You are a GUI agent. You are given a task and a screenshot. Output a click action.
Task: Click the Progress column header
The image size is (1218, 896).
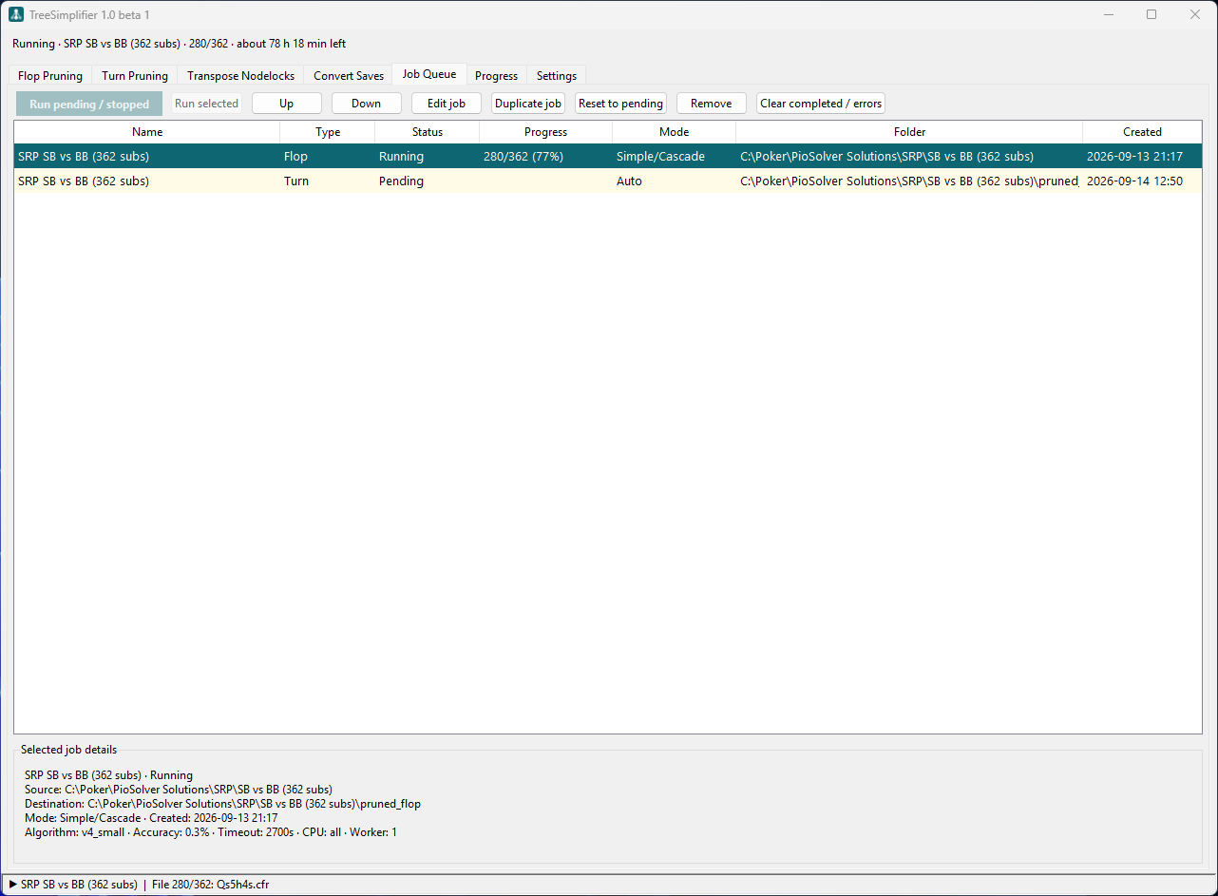click(x=546, y=132)
